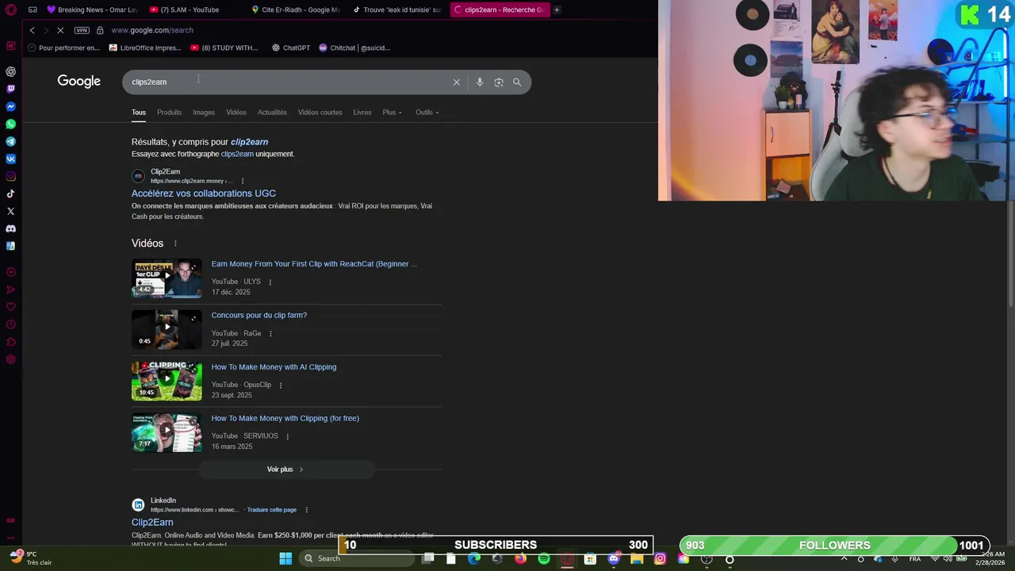Switch to Breaking News tab
The width and height of the screenshot is (1015, 571).
click(92, 10)
